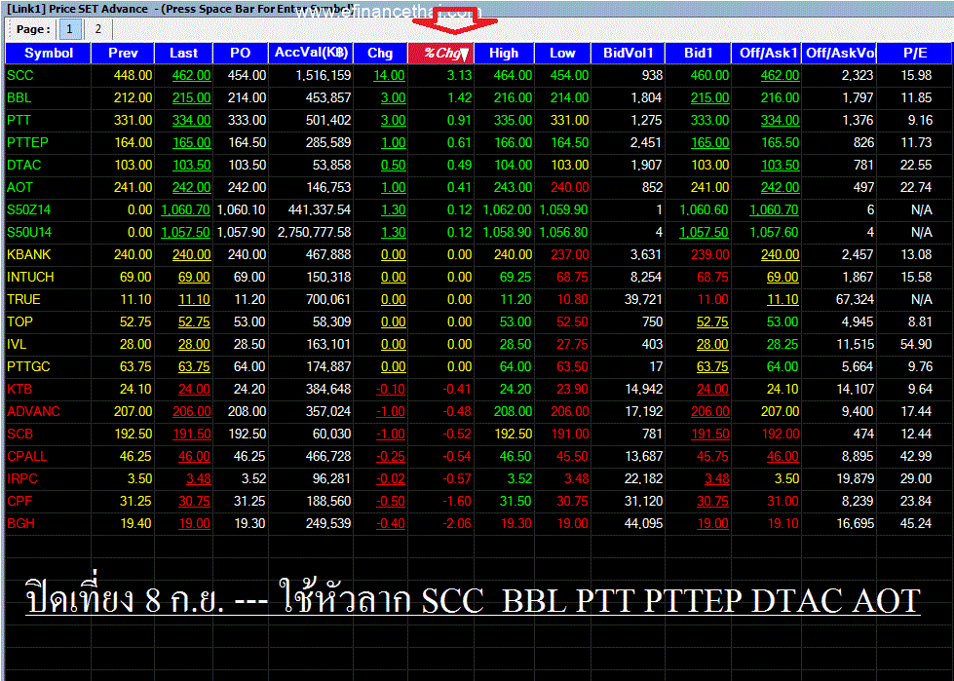Click ADVANC bid price 206.00
954x681 pixels.
coord(710,412)
